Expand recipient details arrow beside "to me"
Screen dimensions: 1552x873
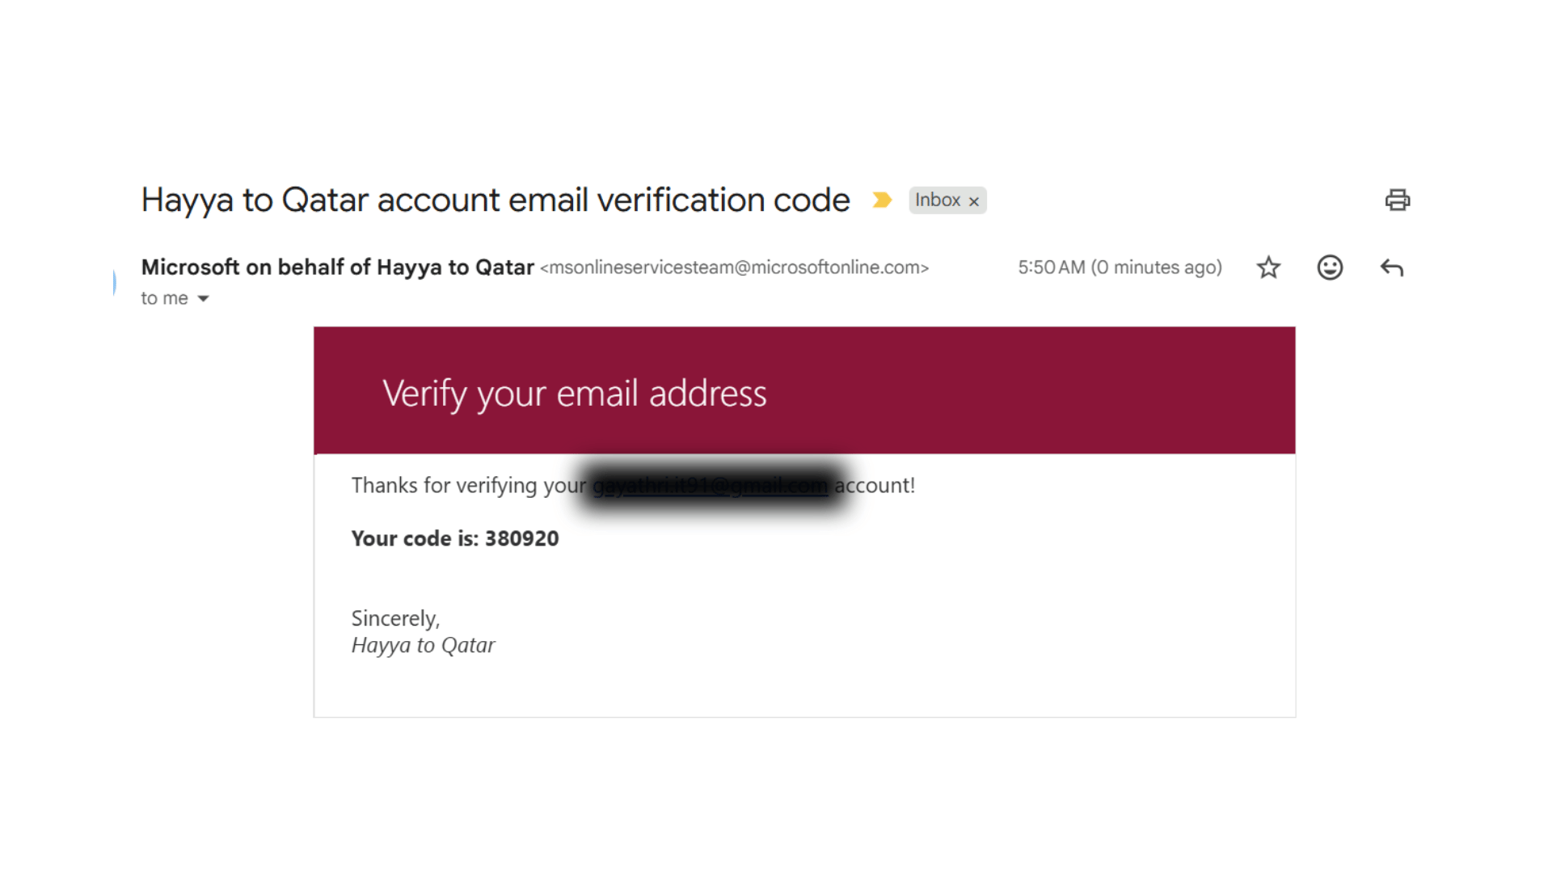[204, 299]
